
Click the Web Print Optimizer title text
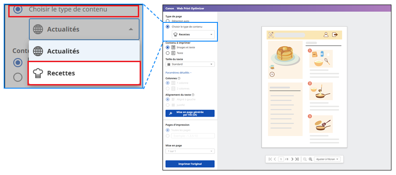(x=190, y=8)
